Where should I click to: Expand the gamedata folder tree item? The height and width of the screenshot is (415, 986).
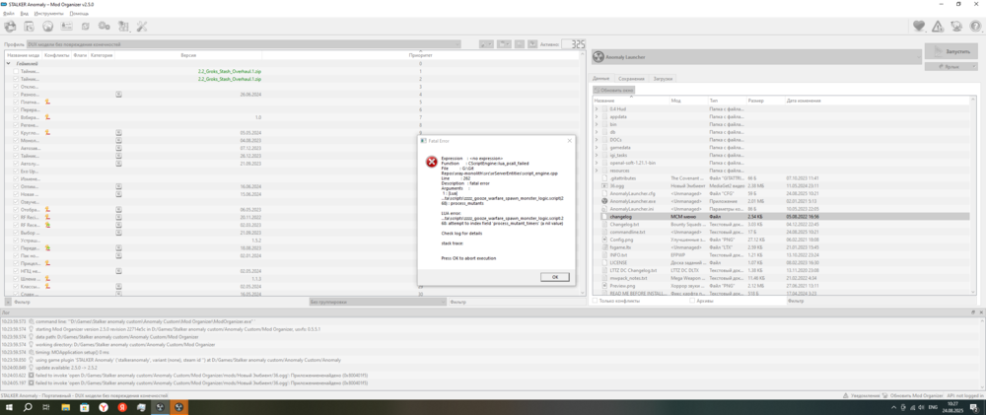[597, 147]
